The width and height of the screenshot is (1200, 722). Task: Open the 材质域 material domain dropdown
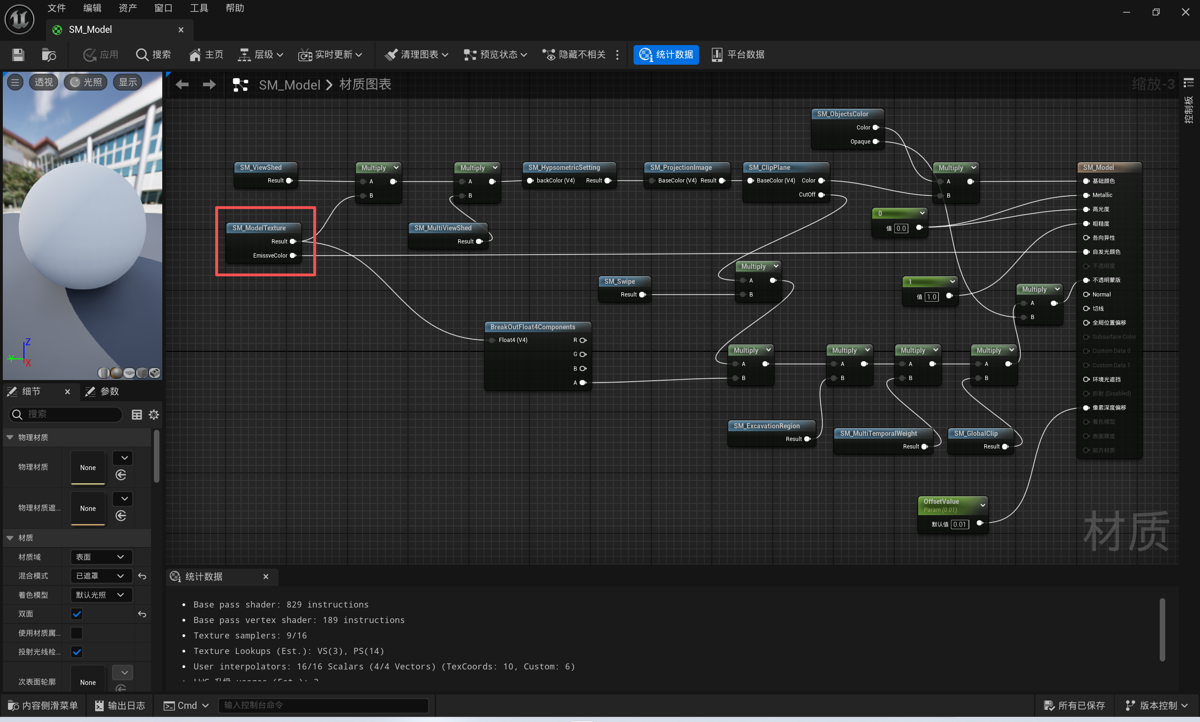(101, 557)
